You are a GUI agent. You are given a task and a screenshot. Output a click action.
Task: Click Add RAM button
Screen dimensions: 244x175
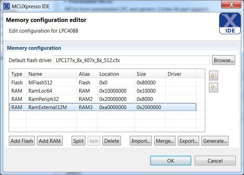tap(50, 141)
